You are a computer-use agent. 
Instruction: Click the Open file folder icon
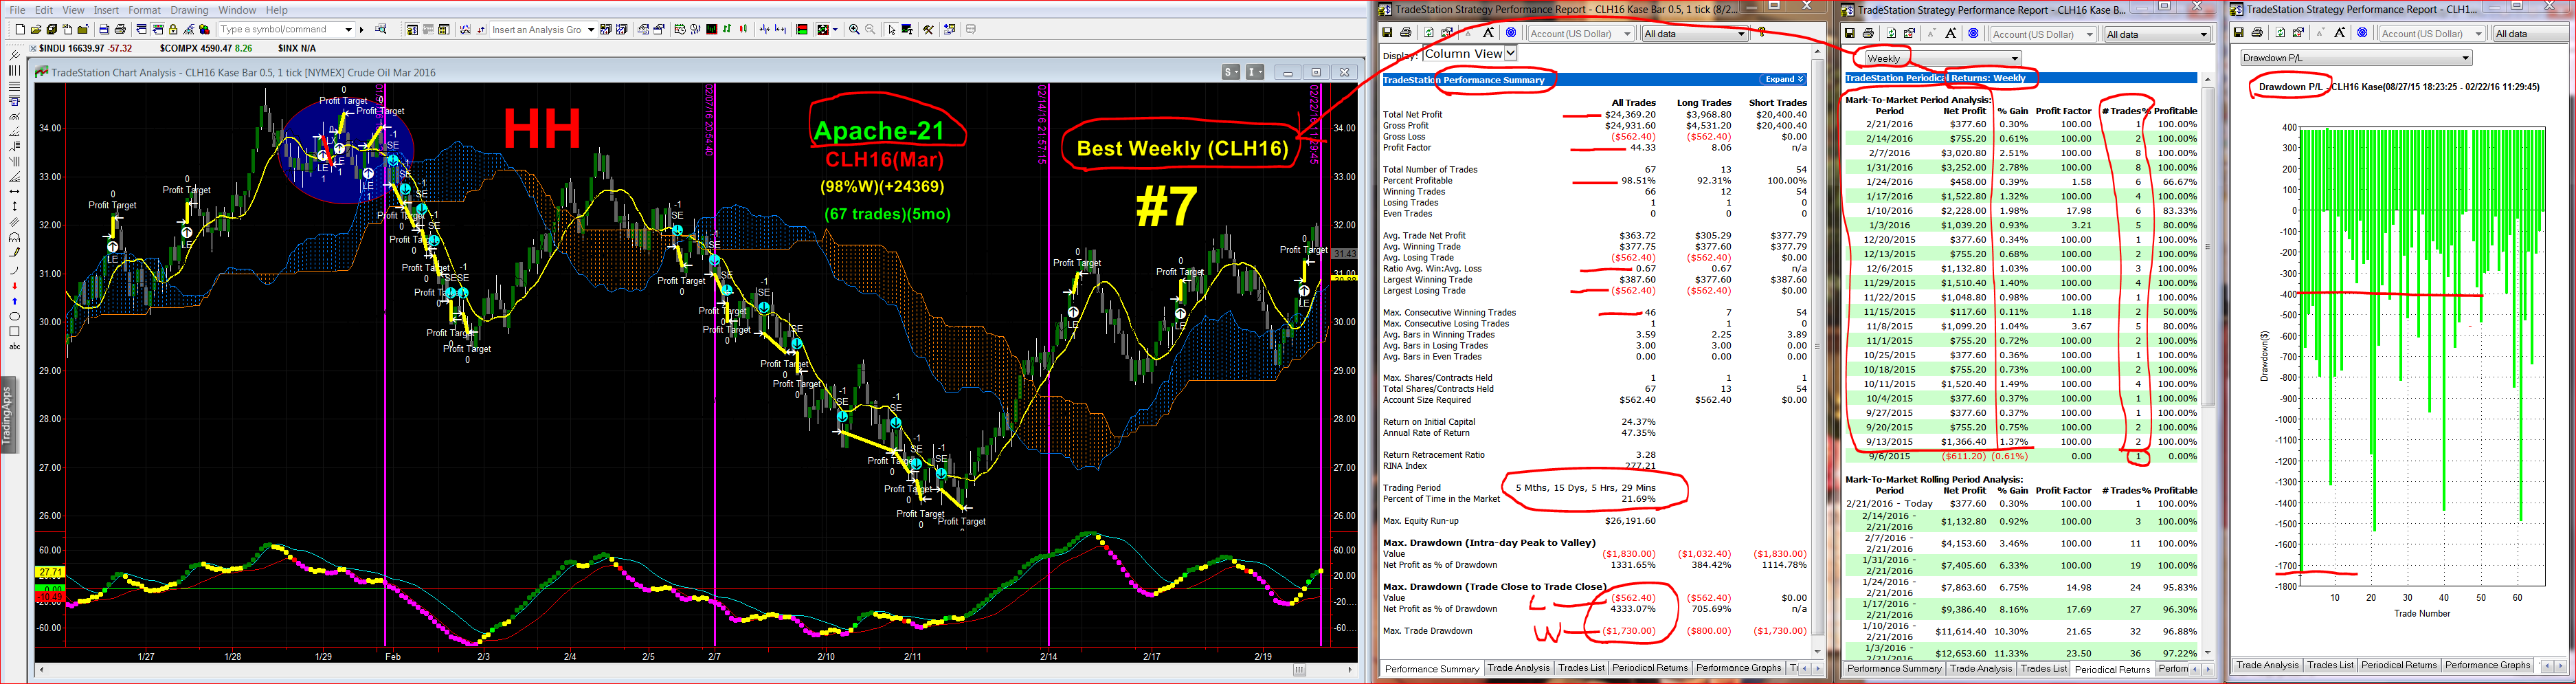pos(36,29)
